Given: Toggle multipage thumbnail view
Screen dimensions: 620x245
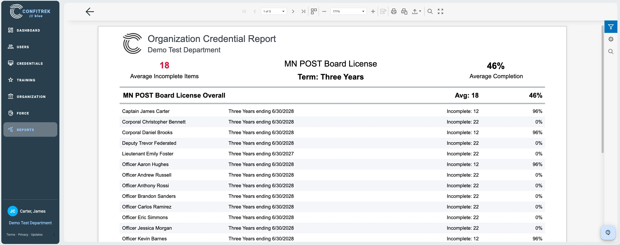Looking at the screenshot, I should point(314,11).
